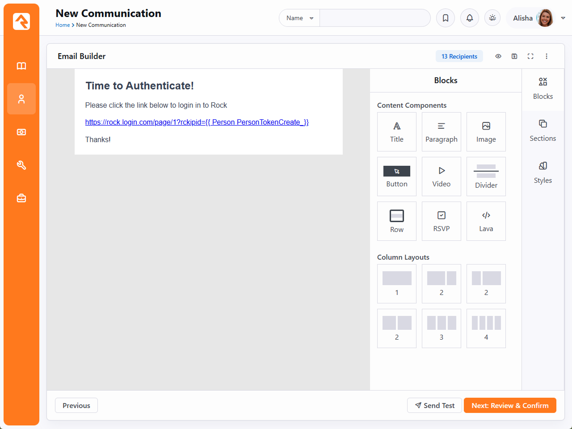This screenshot has width=572, height=429.
Task: Select the RSVP content component
Action: coord(442,221)
